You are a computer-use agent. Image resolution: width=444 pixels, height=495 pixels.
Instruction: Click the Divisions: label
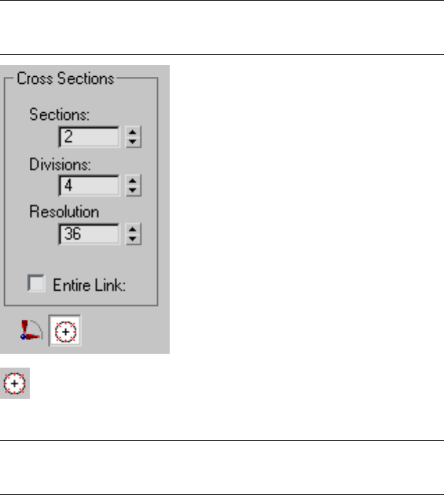[x=56, y=163]
